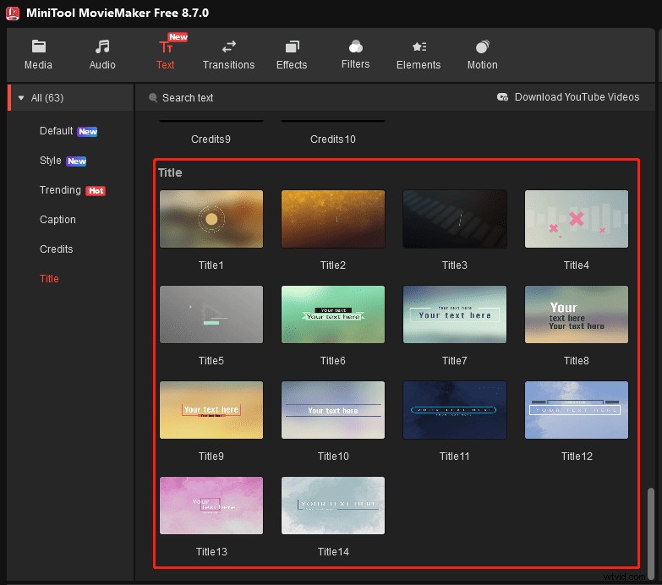Open the Elements star icon
The image size is (662, 585).
click(419, 46)
